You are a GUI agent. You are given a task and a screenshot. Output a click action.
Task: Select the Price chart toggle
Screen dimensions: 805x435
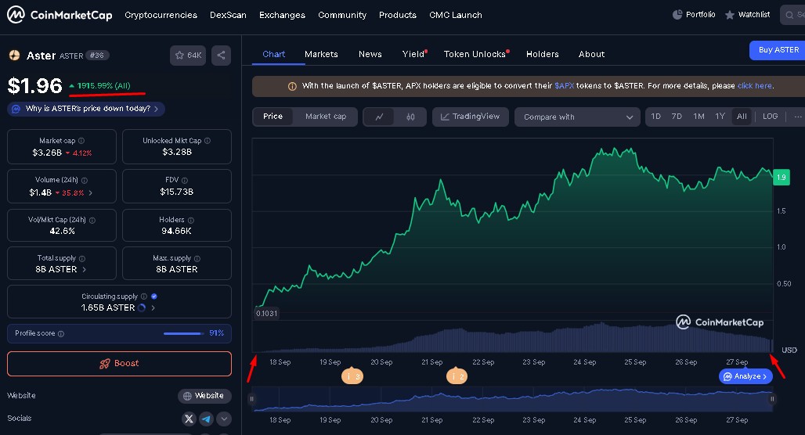[x=273, y=117]
